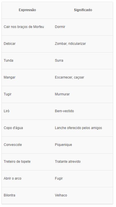The width and height of the screenshot is (116, 207).
Task: Click the 'Tratante atrevido' meaning
Action: [68, 162]
